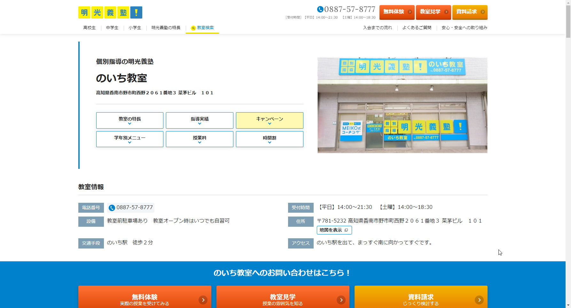
Task: Open よくあるご質問 link
Action: pos(417,28)
